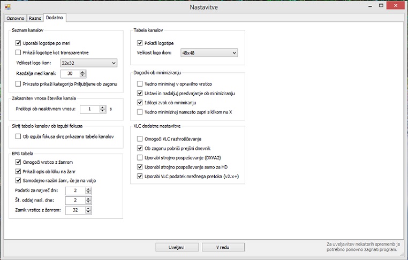The image size is (408, 260).
Task: Open the Razno tab
Action: point(35,18)
